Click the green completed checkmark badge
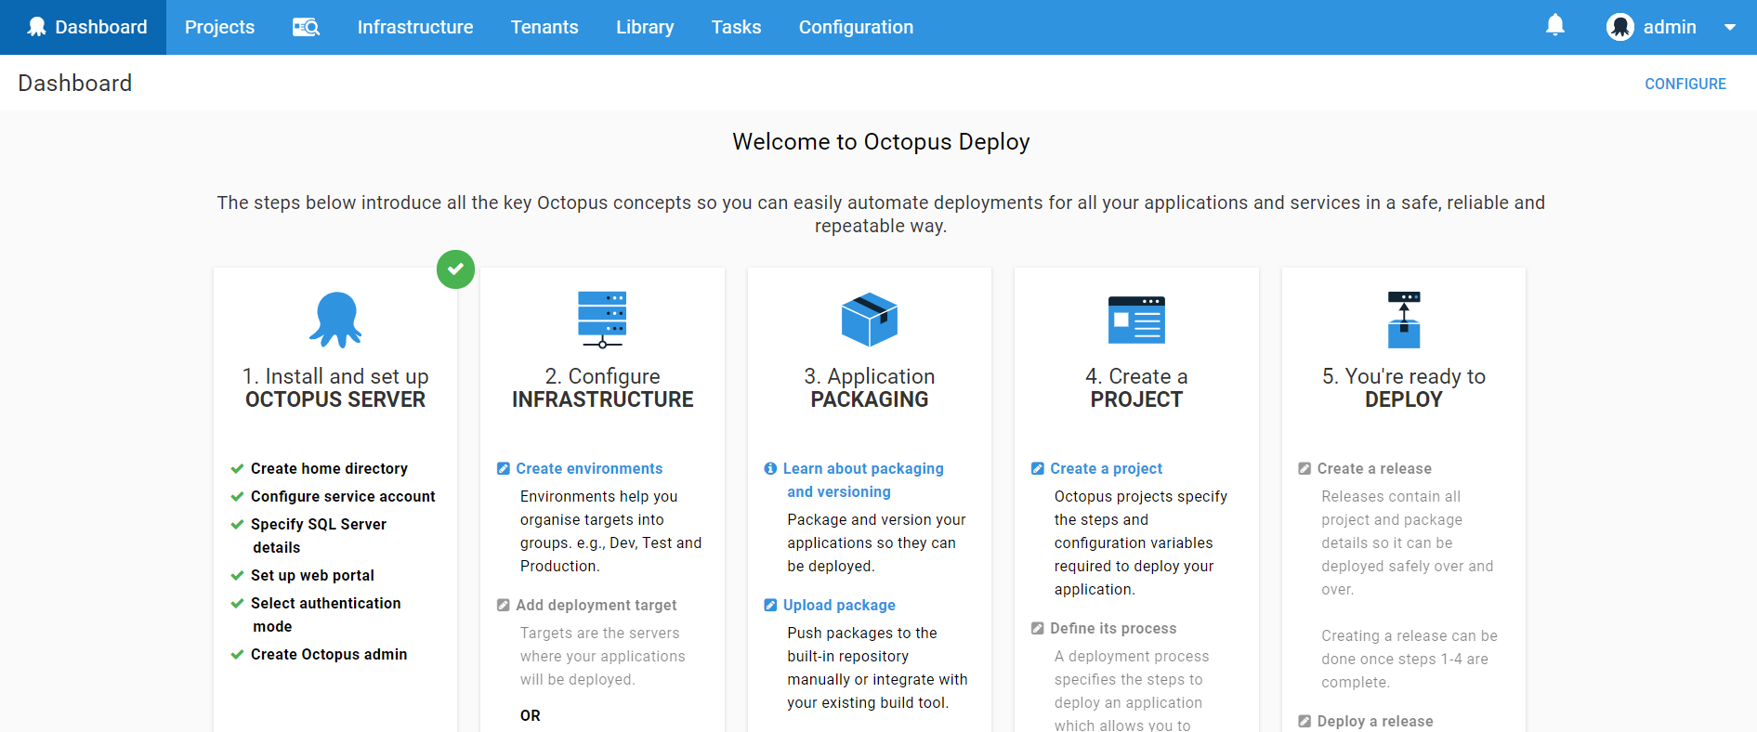Image resolution: width=1757 pixels, height=732 pixels. [455, 269]
